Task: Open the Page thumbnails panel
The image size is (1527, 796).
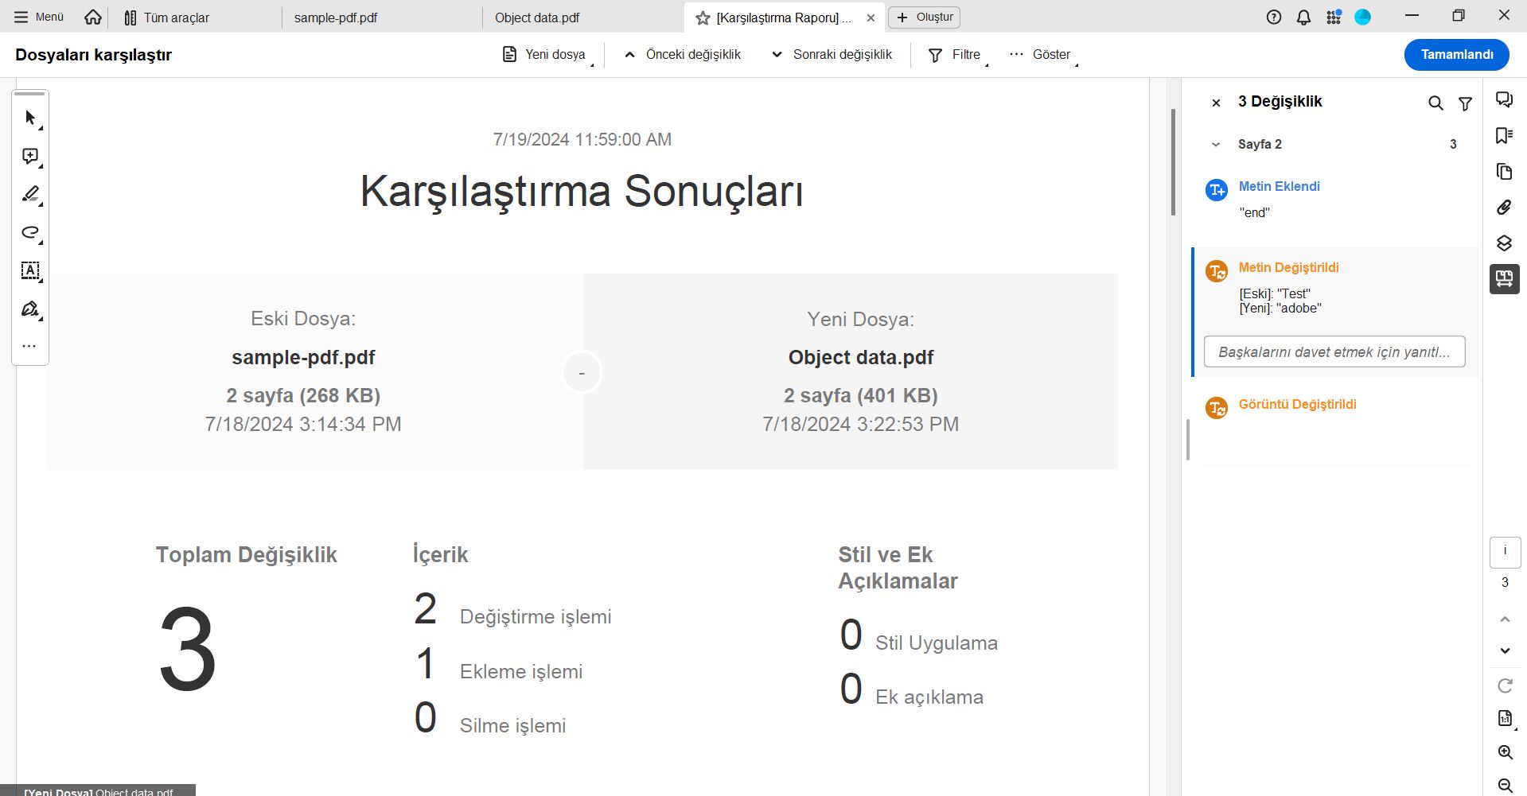Action: 1504,171
